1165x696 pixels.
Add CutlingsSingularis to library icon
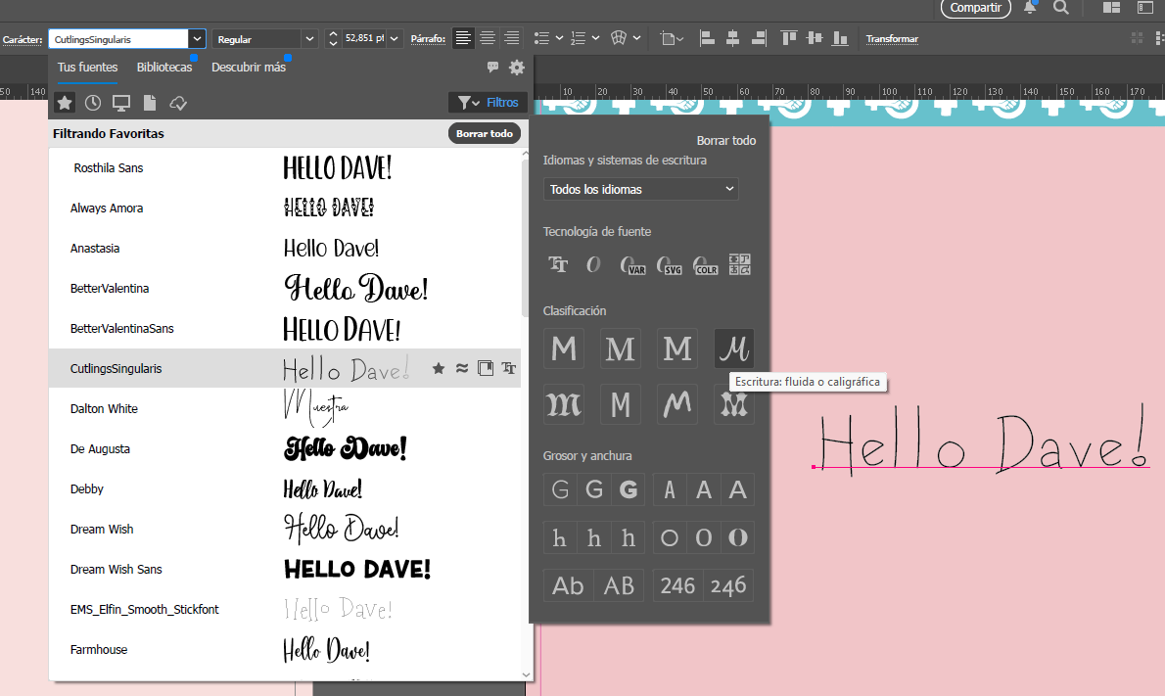[486, 368]
